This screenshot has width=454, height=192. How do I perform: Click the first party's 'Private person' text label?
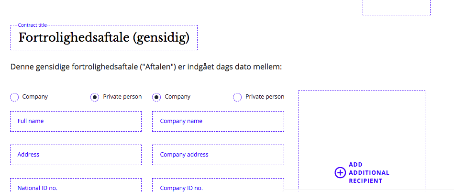tap(122, 97)
